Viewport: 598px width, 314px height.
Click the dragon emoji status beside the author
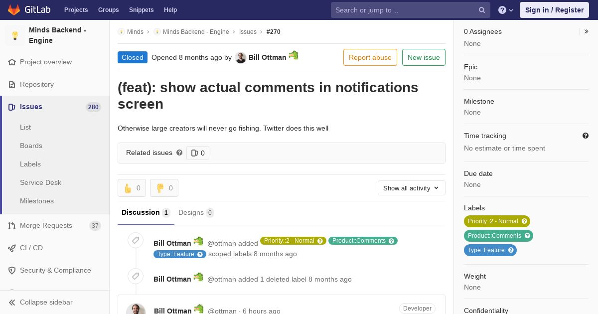click(294, 55)
